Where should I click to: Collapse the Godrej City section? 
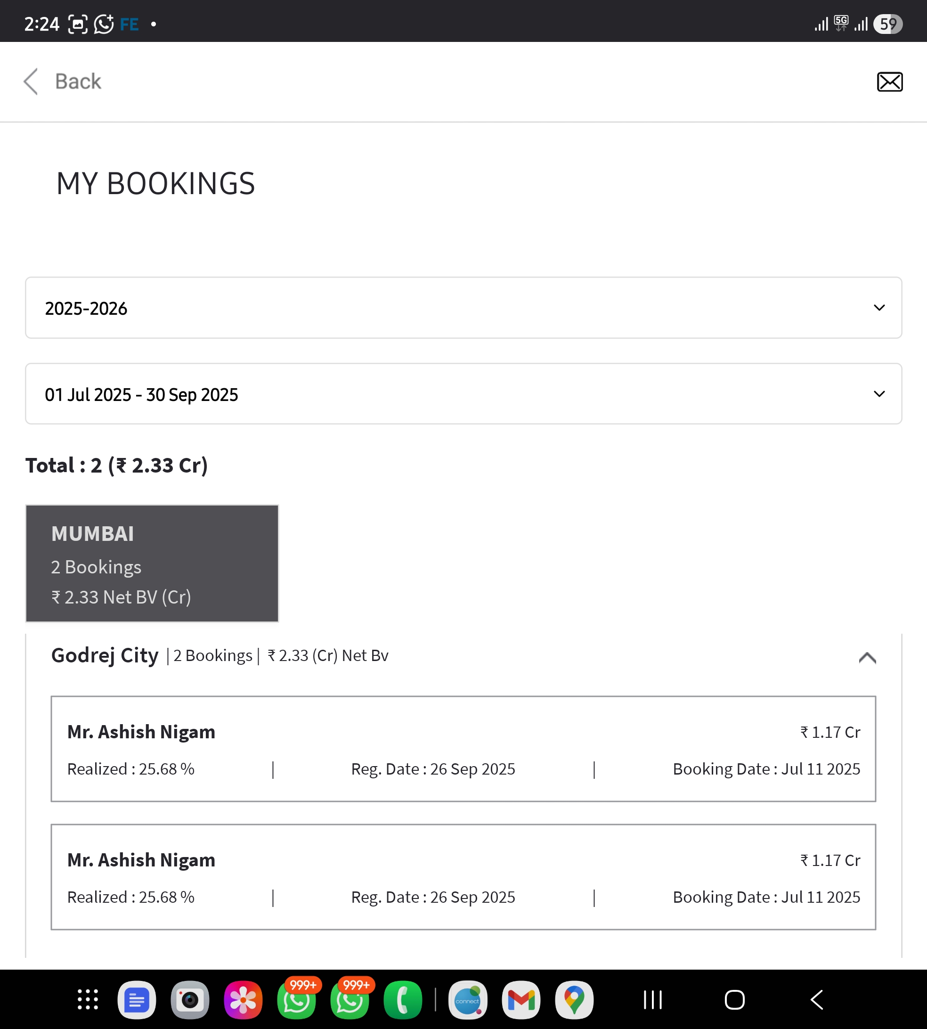point(867,657)
